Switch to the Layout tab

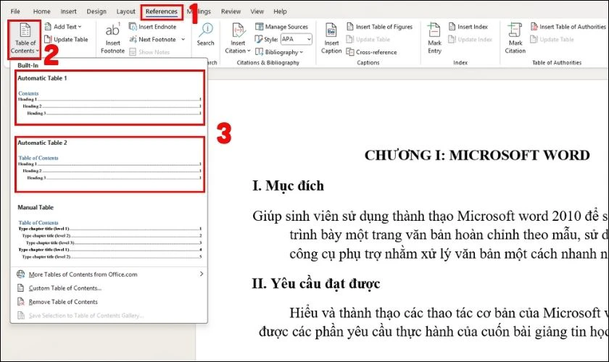coord(126,12)
